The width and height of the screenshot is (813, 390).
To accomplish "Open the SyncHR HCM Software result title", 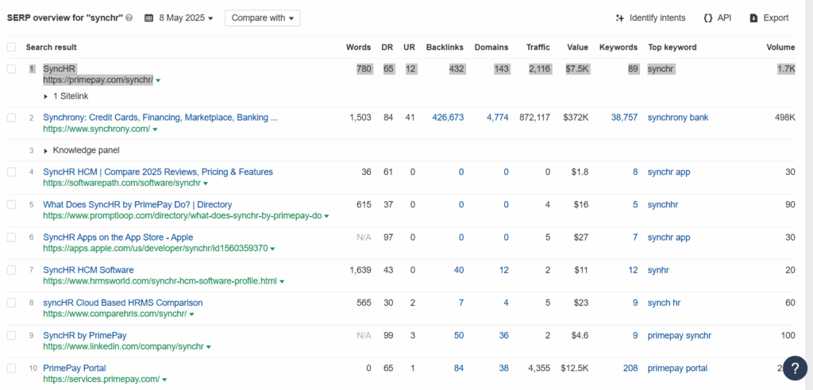I will (x=88, y=270).
